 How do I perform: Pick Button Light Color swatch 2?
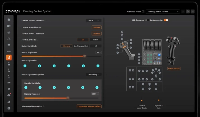click(39, 66)
